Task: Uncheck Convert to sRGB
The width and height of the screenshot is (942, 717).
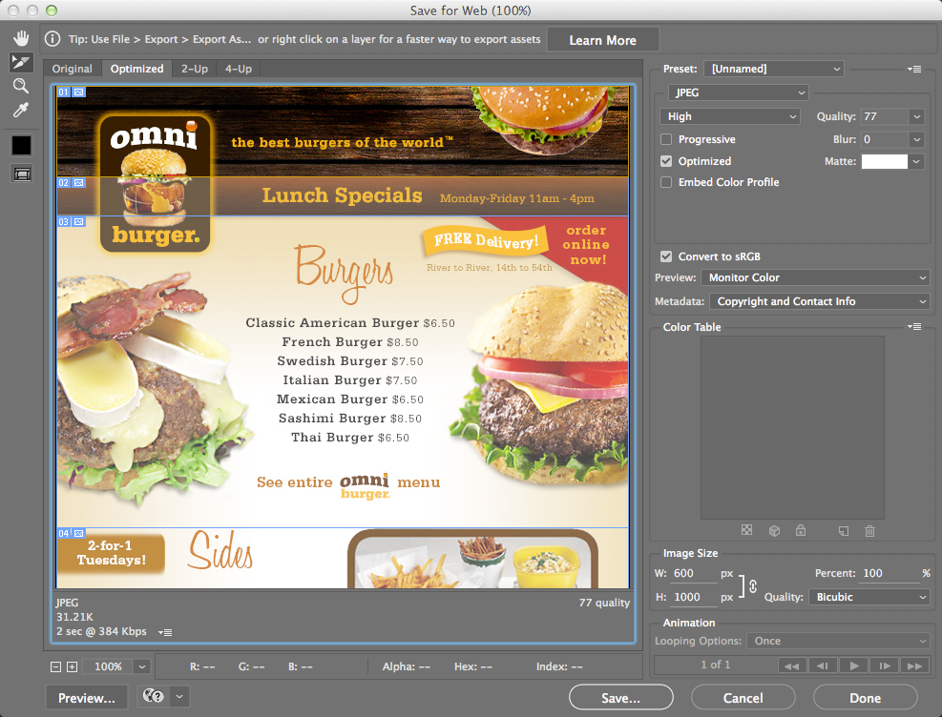Action: (x=665, y=256)
